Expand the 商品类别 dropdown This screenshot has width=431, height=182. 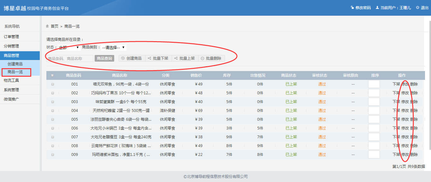tap(114, 47)
